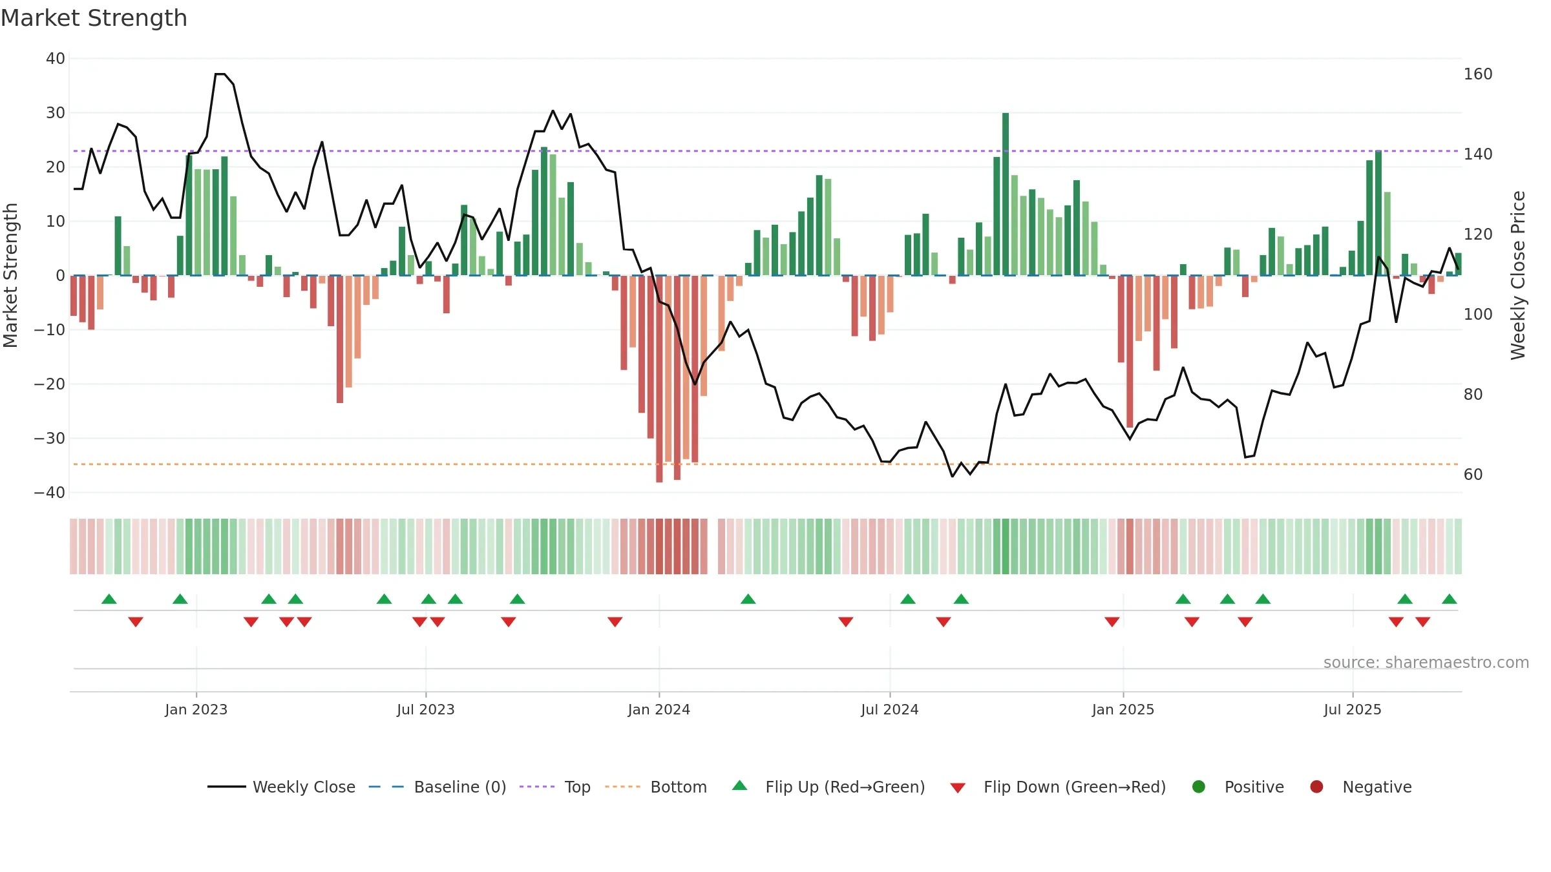1551x872 pixels.
Task: Click the 60 label on the right axis
Action: click(1473, 475)
